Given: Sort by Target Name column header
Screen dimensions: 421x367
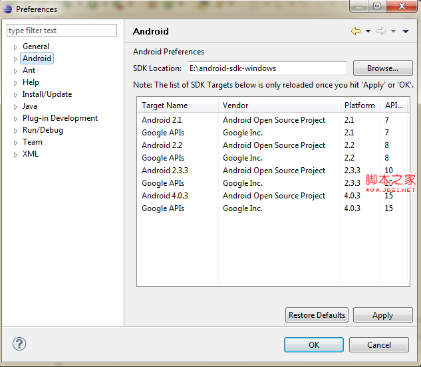Looking at the screenshot, I should (178, 106).
